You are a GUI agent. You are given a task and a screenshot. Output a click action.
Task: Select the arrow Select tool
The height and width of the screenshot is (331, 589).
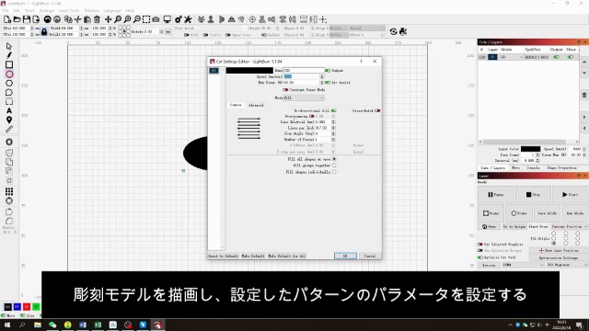tap(9, 46)
